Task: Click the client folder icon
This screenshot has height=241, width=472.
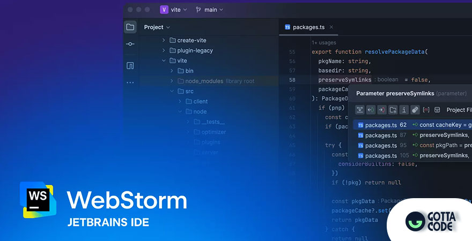Action: point(189,101)
